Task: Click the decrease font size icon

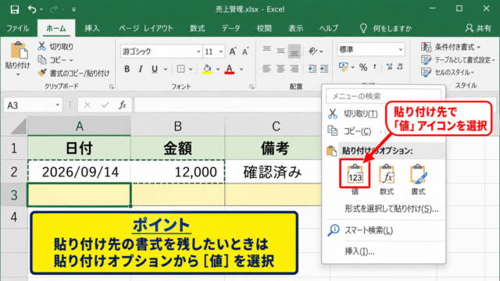Action: coord(245,52)
